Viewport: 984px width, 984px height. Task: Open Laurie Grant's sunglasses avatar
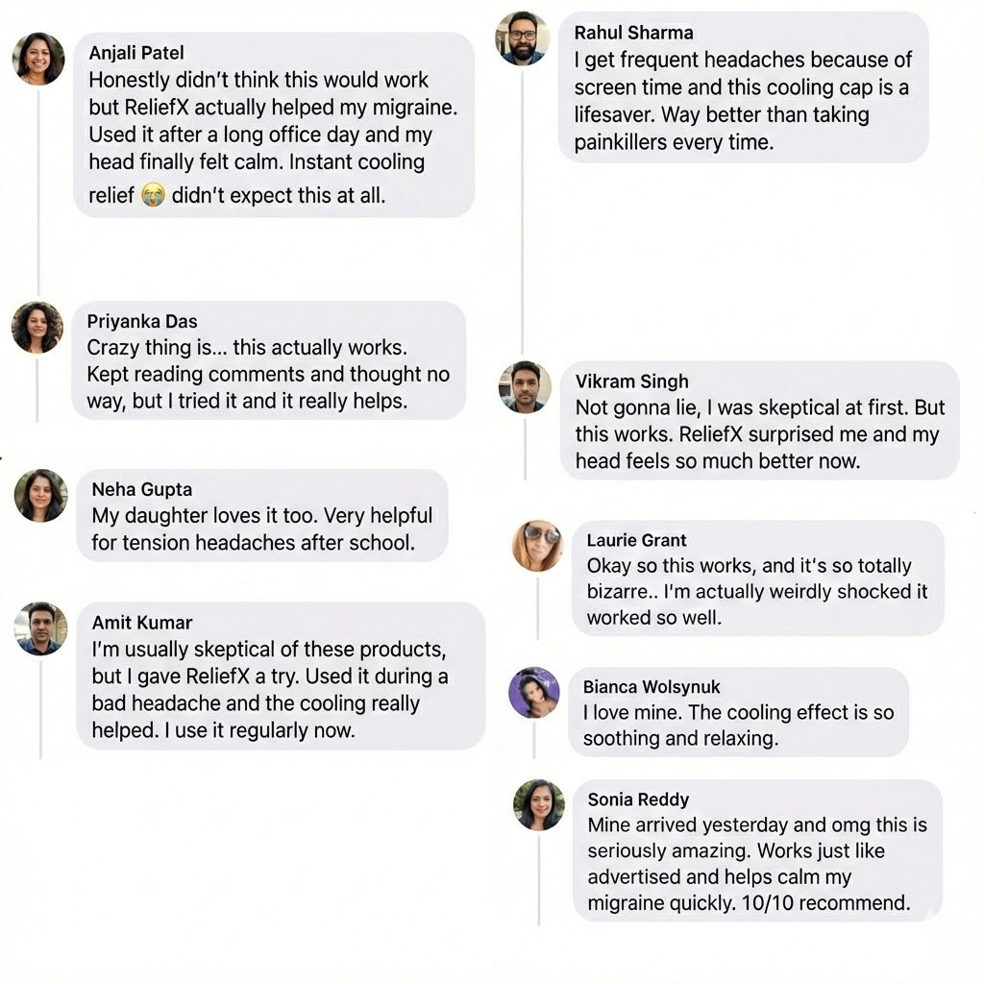(537, 546)
